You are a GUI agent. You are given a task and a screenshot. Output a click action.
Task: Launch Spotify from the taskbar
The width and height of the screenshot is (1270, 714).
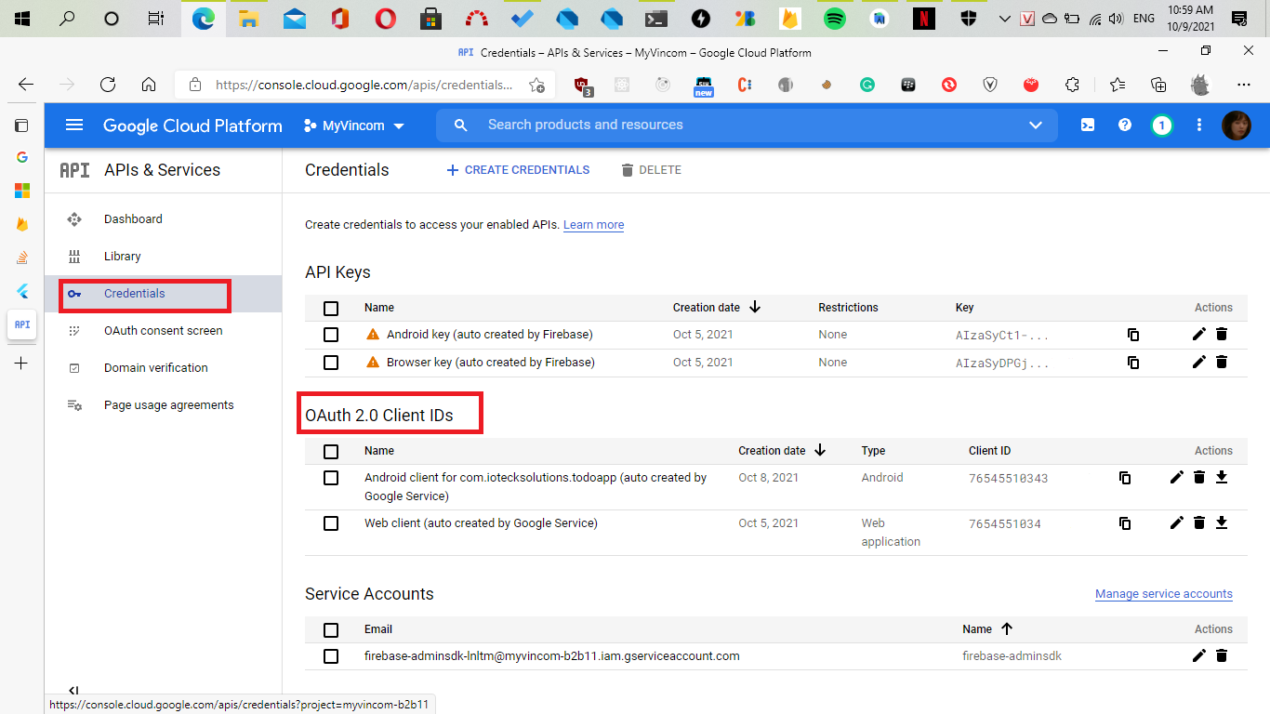835,19
